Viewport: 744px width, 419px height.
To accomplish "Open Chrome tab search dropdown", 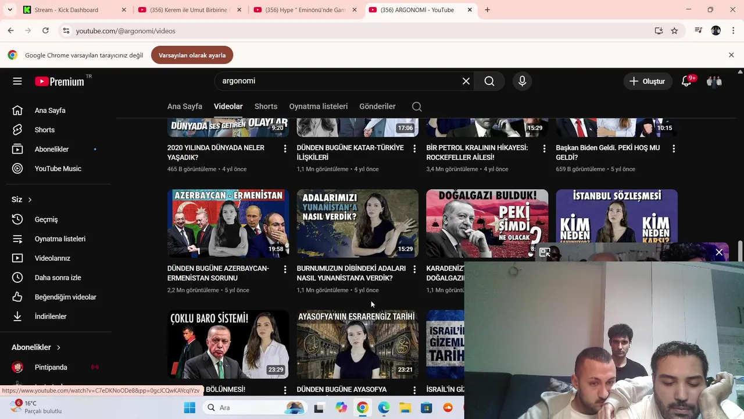I will click(10, 10).
